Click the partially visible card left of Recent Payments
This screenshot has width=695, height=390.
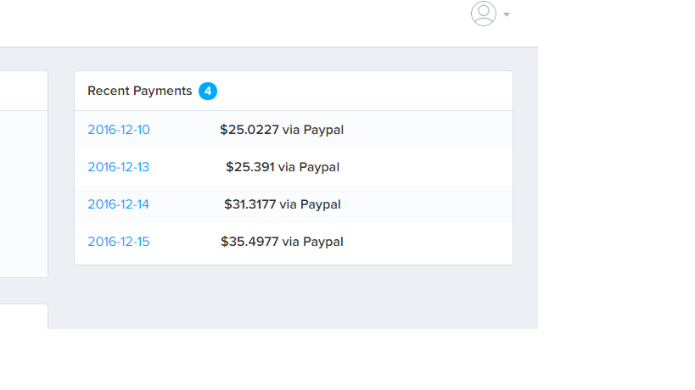click(x=24, y=174)
